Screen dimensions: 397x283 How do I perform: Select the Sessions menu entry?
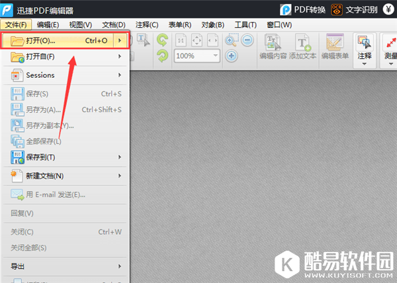point(65,75)
